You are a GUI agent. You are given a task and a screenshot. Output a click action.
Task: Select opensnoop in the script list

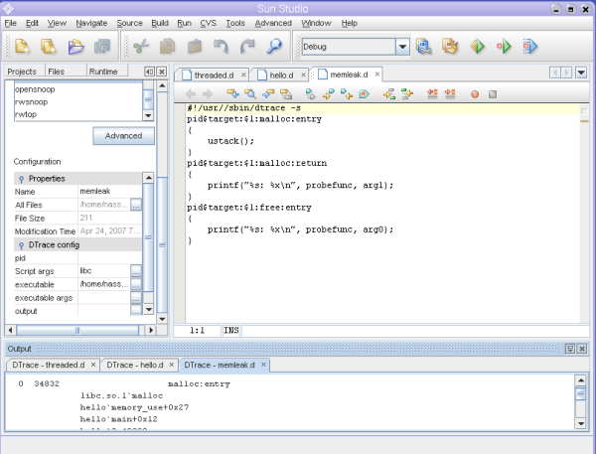point(35,89)
